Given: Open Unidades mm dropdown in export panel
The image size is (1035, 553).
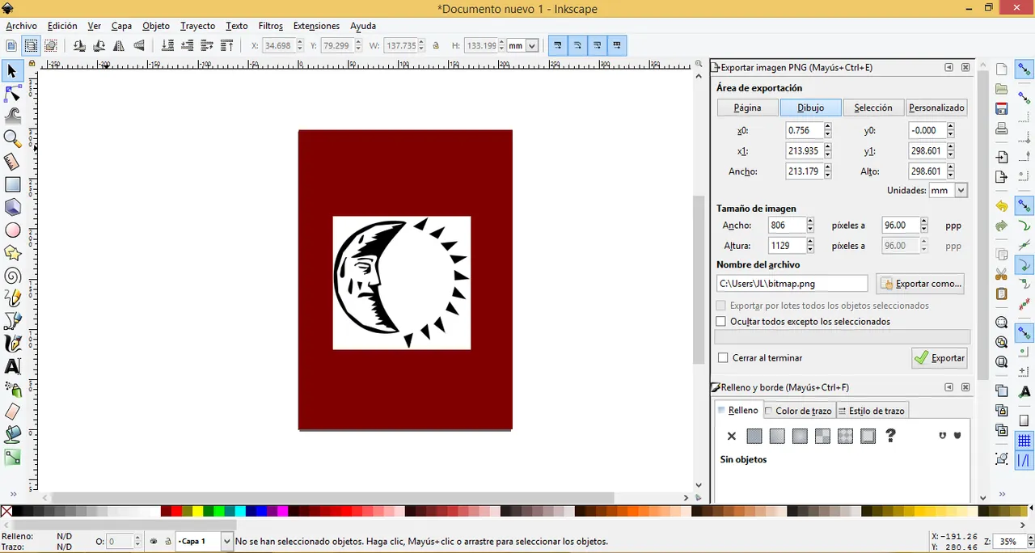Looking at the screenshot, I should tap(961, 191).
